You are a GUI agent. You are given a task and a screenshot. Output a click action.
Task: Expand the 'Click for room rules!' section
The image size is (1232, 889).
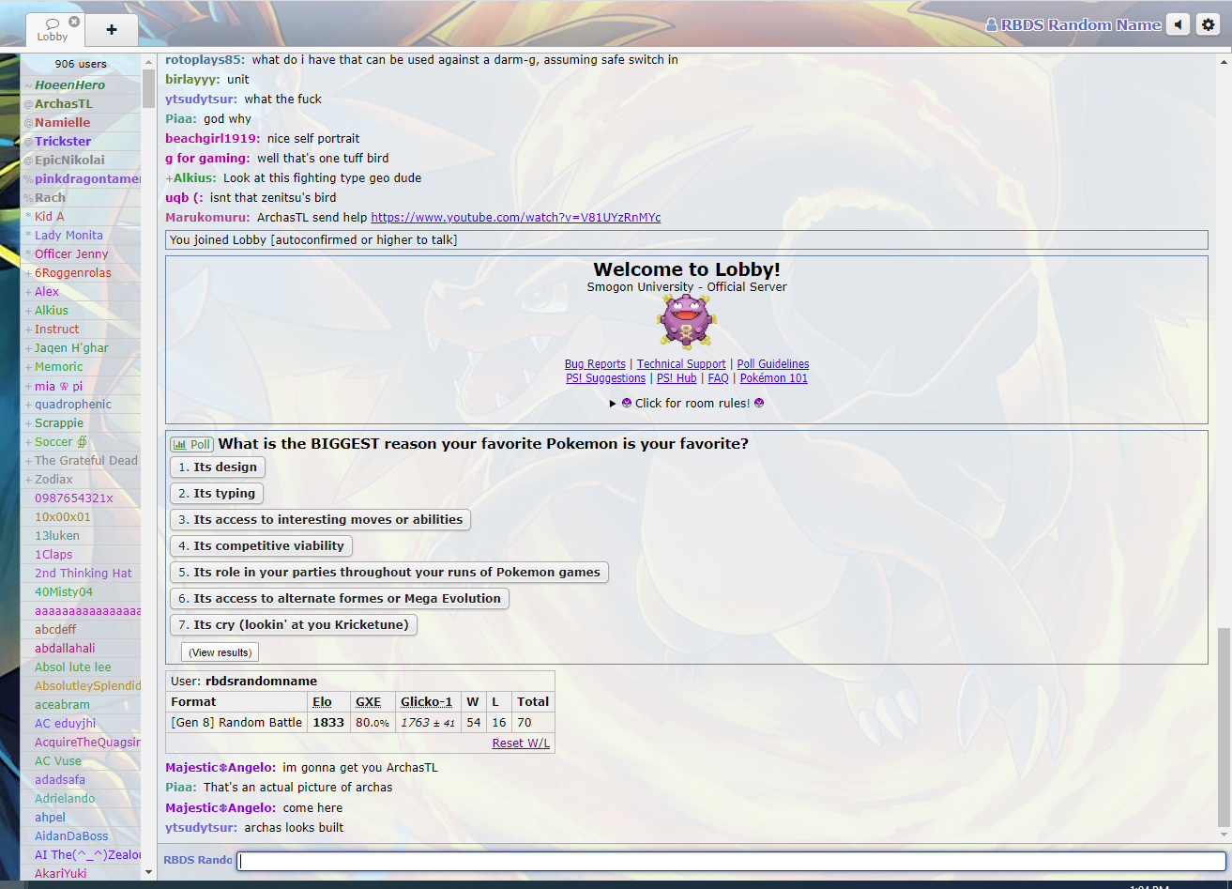click(x=687, y=403)
